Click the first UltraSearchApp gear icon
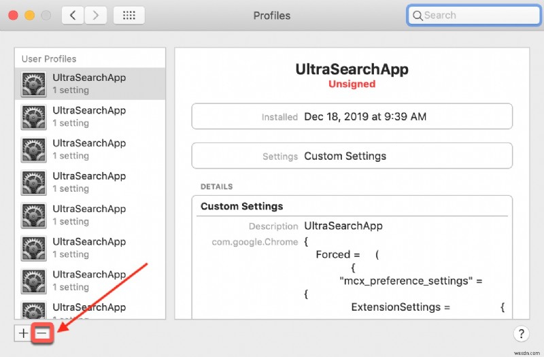 coord(33,84)
